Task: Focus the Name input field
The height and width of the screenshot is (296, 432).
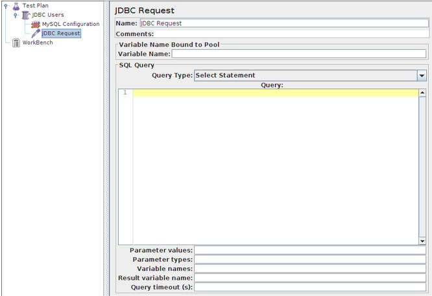Action: coord(284,23)
